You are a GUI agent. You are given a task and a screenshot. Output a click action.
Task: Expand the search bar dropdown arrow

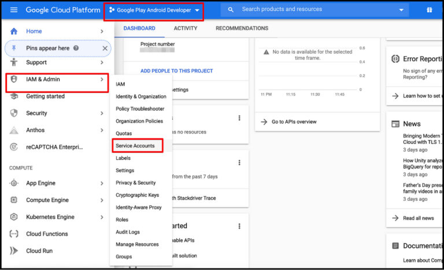(x=401, y=10)
